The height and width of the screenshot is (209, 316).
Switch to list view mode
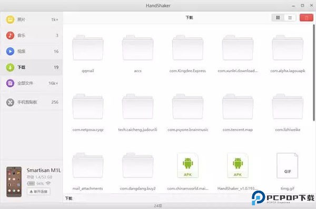(290, 18)
